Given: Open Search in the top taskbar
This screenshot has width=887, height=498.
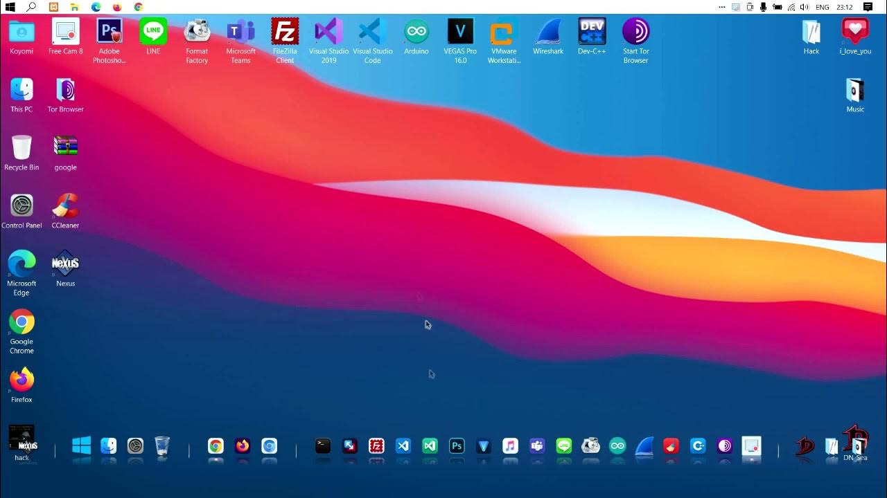Looking at the screenshot, I should coord(31,7).
